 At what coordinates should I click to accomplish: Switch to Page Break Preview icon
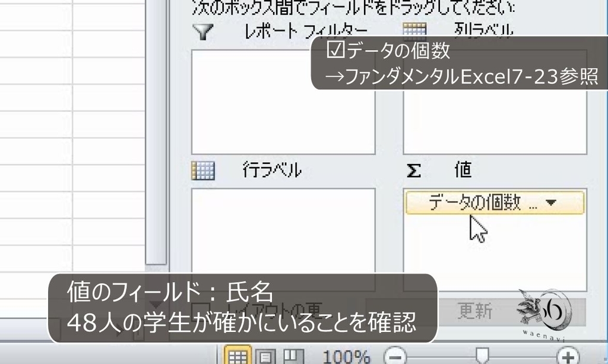[x=293, y=357]
